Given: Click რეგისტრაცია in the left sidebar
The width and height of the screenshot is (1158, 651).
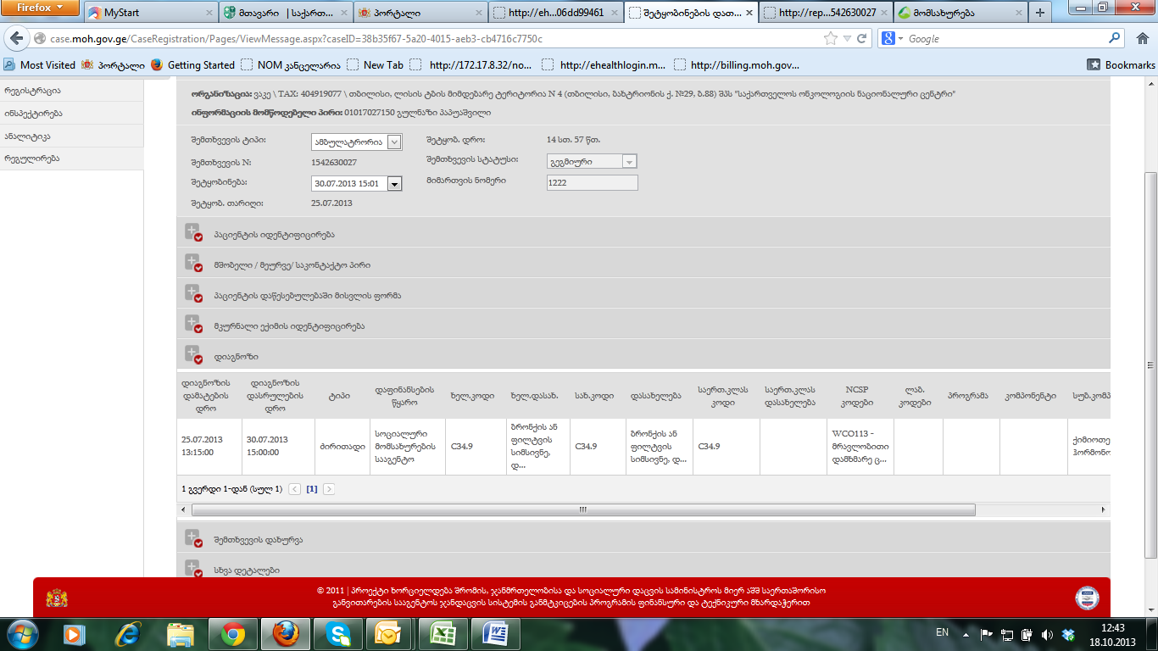Looking at the screenshot, I should [x=32, y=91].
